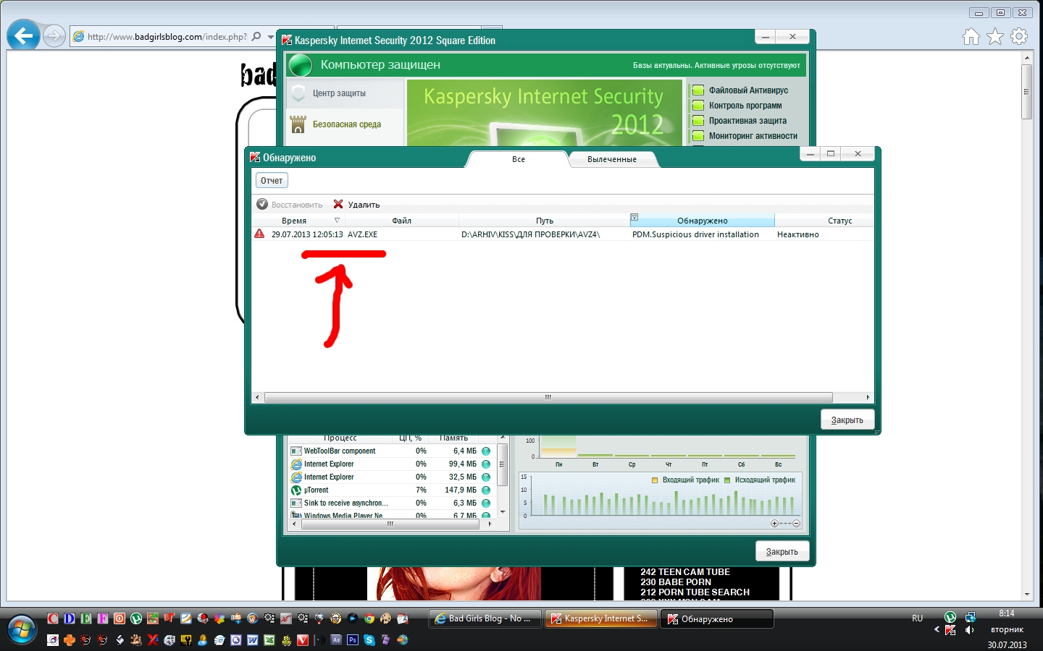Click the horizontal scrollbar in detected list
The height and width of the screenshot is (651, 1043).
[548, 397]
